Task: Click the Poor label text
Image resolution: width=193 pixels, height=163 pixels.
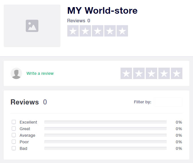Action: pyautogui.click(x=24, y=142)
